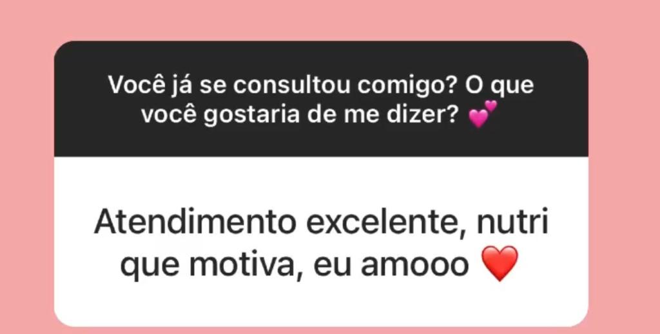The height and width of the screenshot is (334, 660).
Task: Click the pink double hearts emoji
Action: (x=482, y=114)
